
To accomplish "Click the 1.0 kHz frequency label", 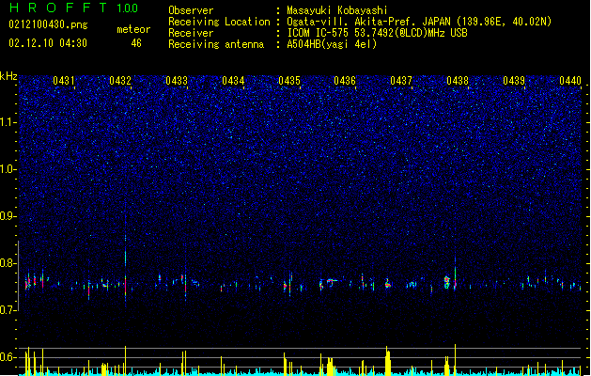I will coord(8,169).
